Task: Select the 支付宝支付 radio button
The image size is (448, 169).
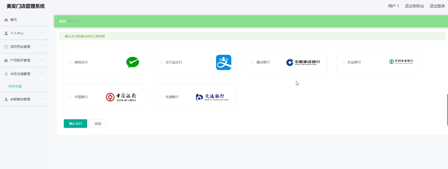Action: [x=162, y=62]
